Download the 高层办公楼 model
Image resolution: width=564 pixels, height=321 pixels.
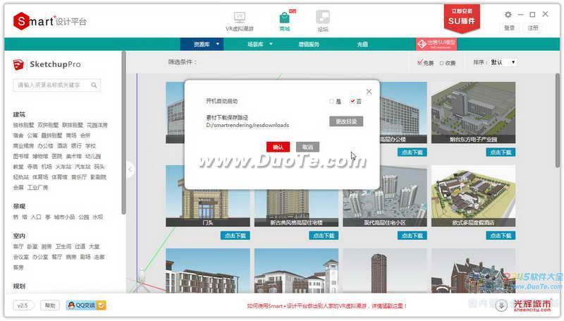tap(412, 152)
